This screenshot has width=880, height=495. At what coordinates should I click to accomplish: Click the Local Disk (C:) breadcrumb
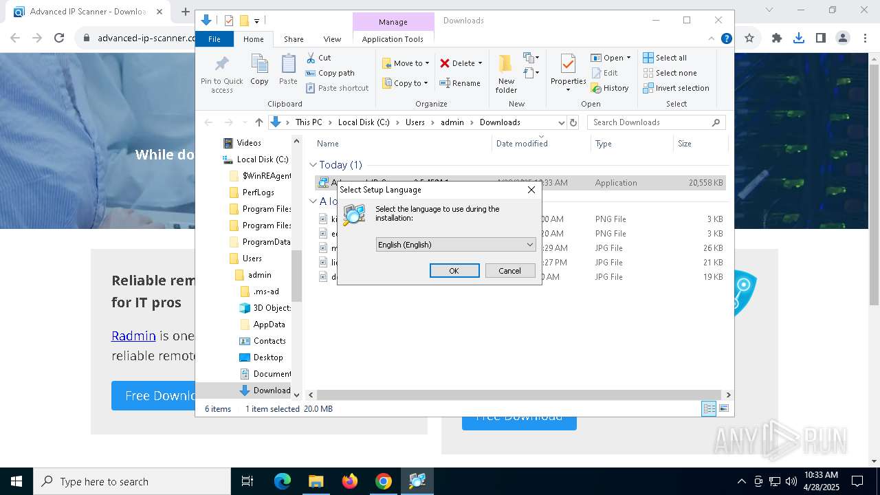[x=364, y=122]
